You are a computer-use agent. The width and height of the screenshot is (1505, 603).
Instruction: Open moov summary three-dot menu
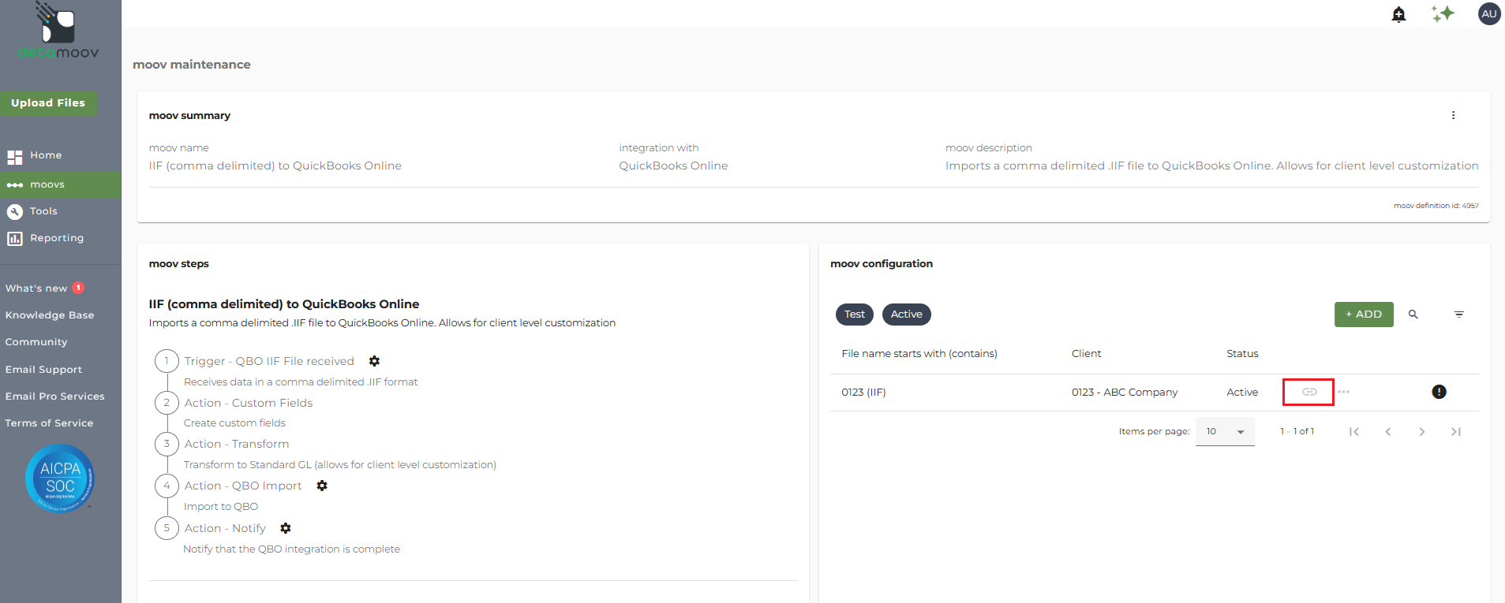(x=1453, y=115)
